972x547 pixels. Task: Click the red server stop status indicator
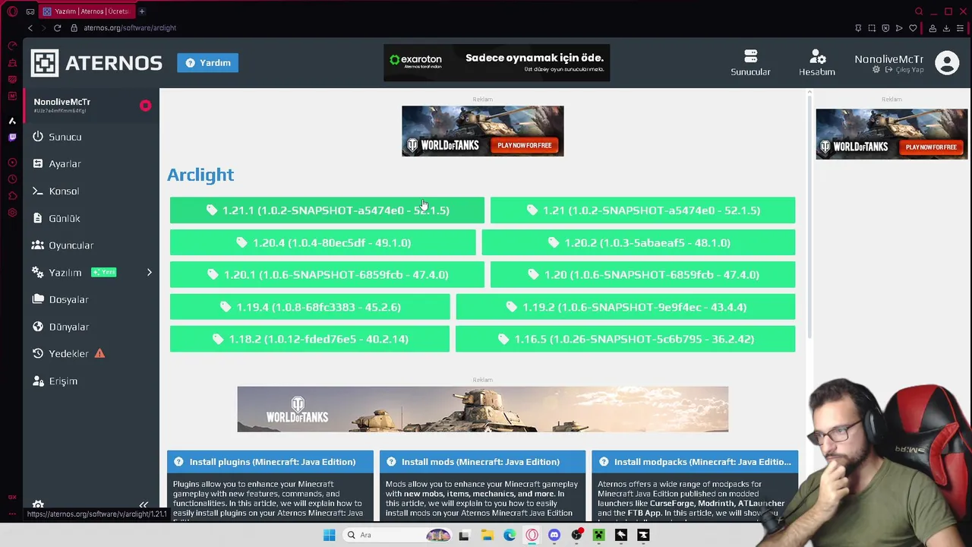click(145, 106)
